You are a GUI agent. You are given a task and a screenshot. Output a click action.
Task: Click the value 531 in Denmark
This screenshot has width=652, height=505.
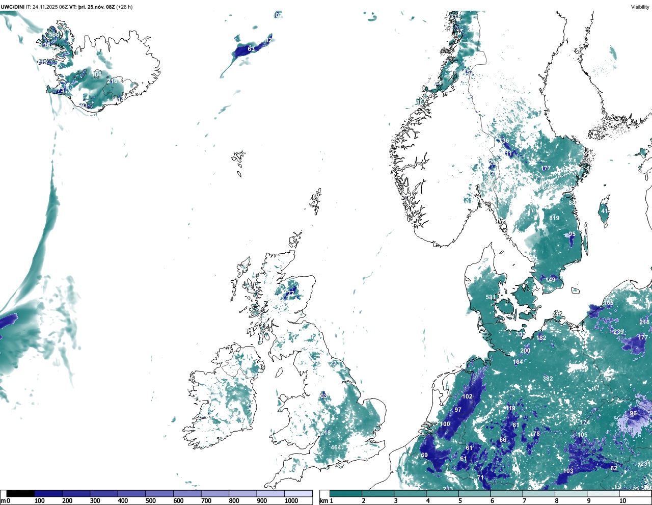coord(491,297)
